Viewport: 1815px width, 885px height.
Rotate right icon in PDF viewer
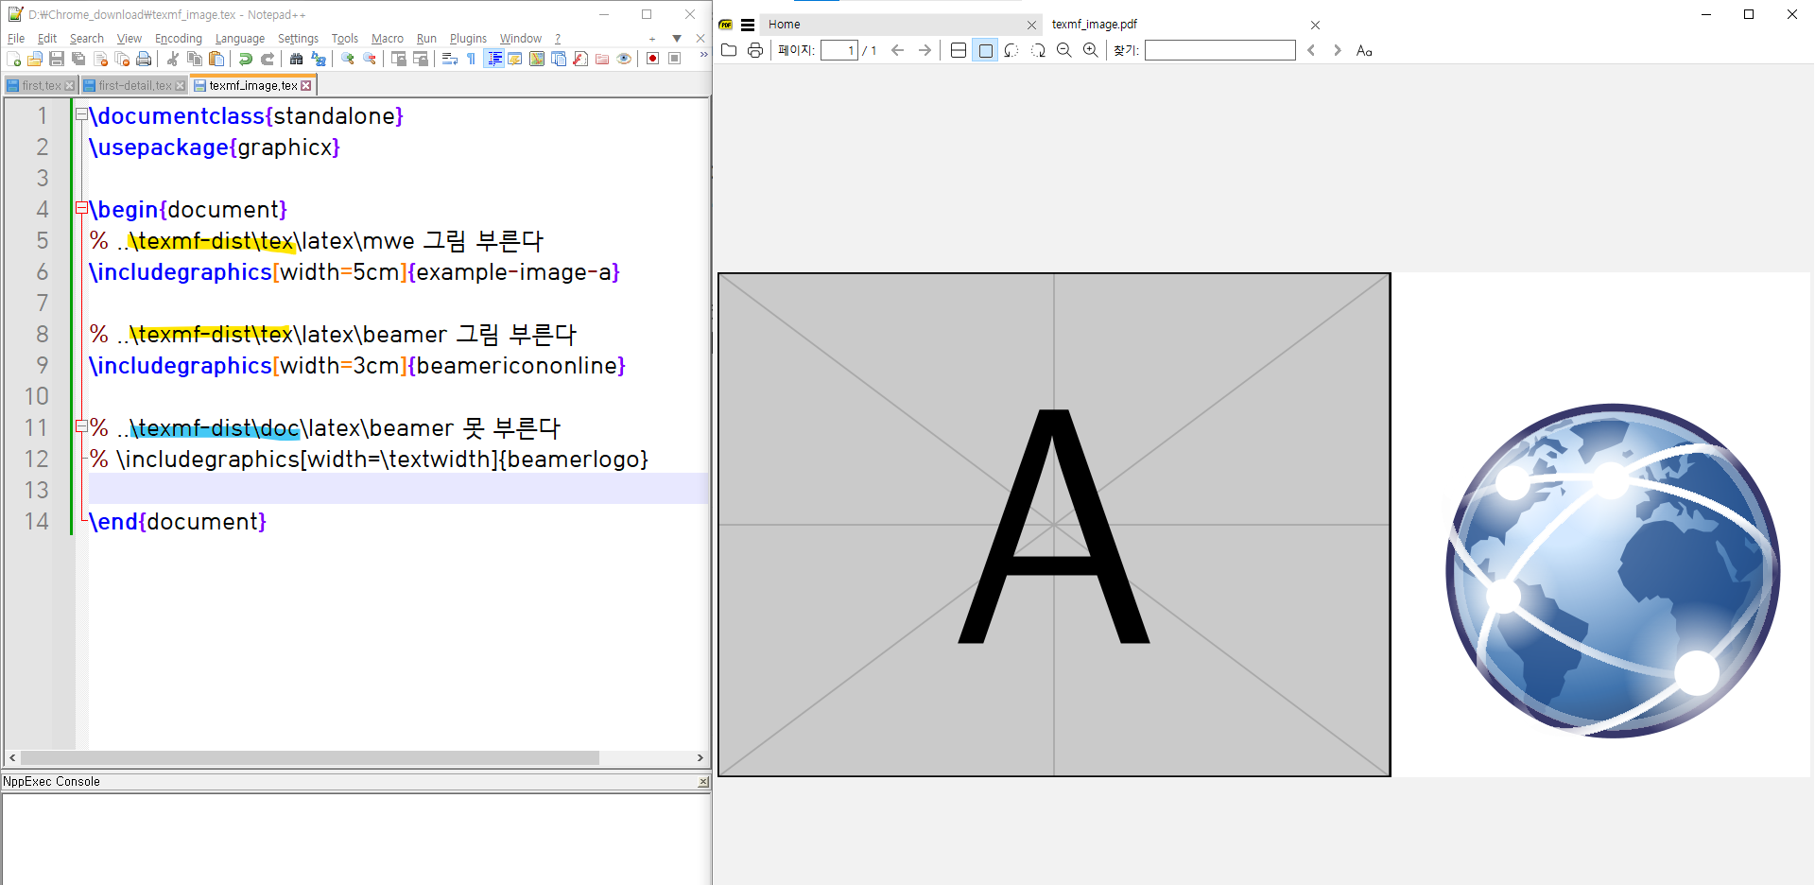pyautogui.click(x=1038, y=50)
